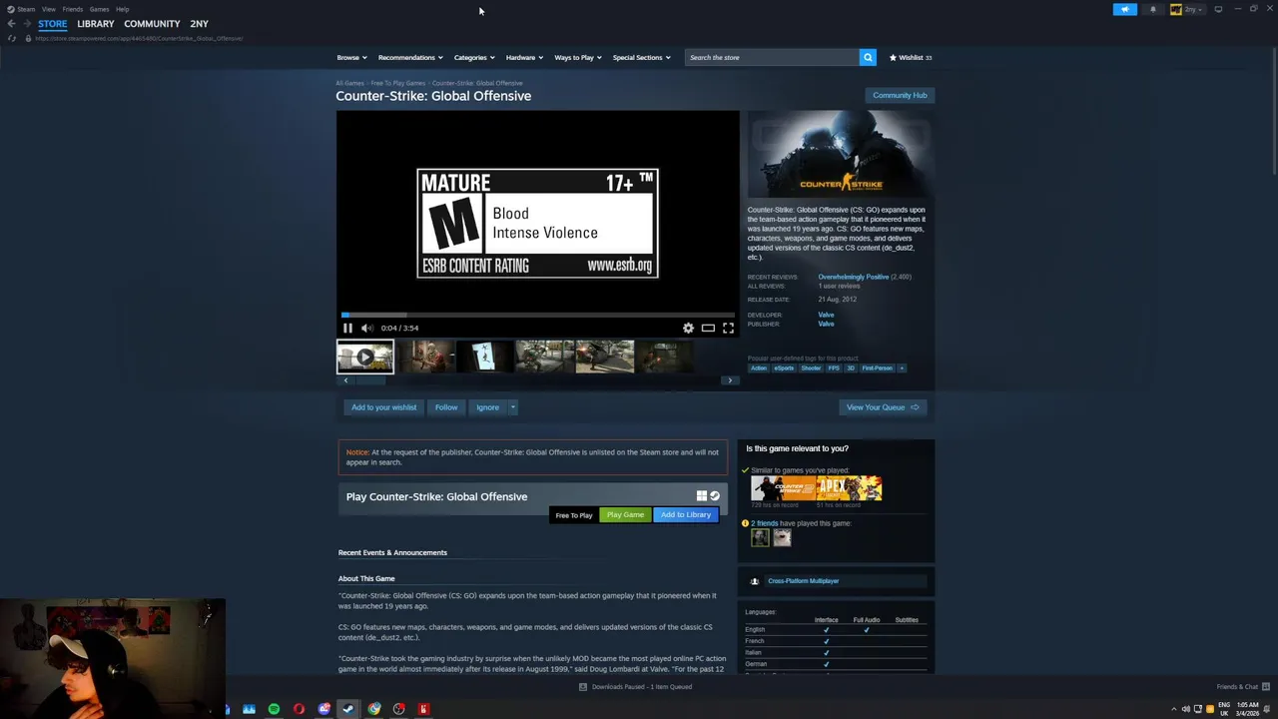Image resolution: width=1278 pixels, height=719 pixels.
Task: Open the Community Hub
Action: click(x=900, y=95)
